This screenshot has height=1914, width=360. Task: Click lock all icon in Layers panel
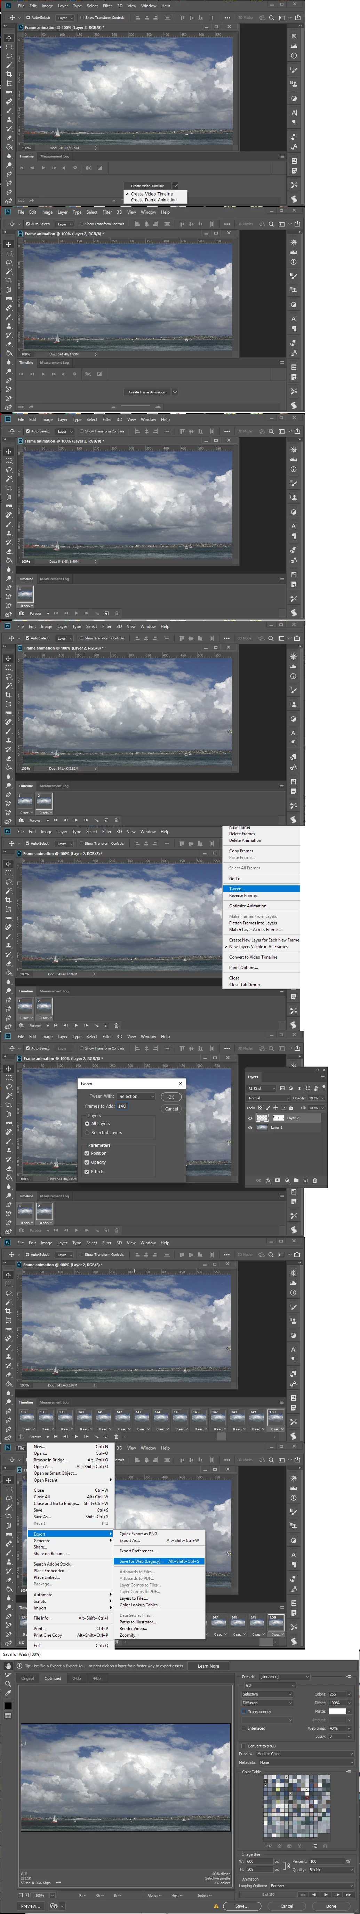click(x=291, y=1108)
